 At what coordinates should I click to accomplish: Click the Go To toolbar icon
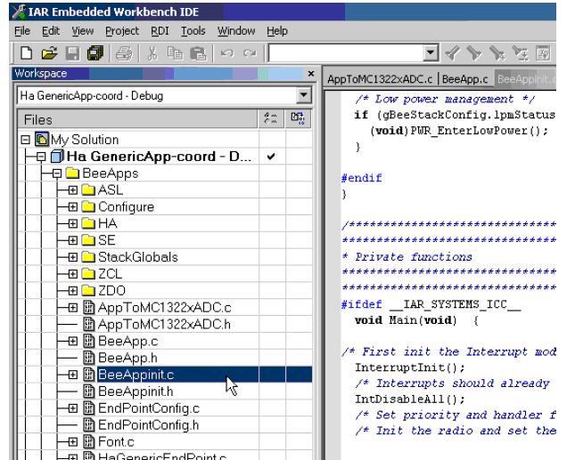[x=543, y=53]
